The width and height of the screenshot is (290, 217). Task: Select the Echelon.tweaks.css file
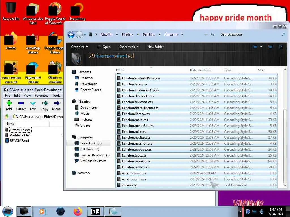click(197, 161)
